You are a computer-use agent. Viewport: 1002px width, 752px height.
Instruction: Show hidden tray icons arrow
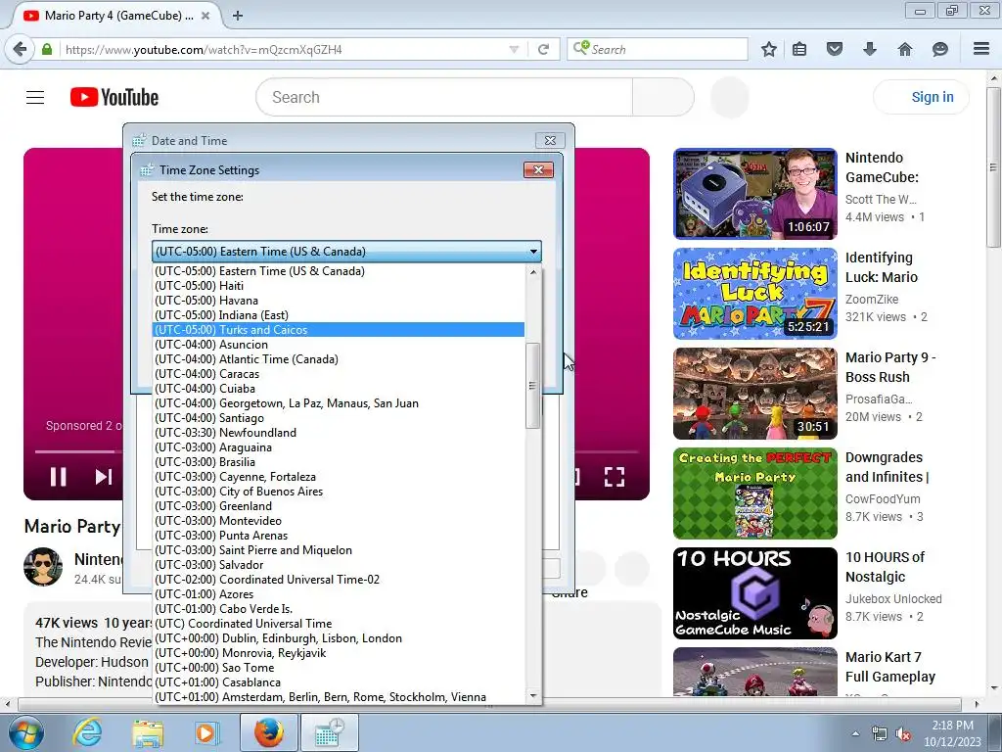855,733
